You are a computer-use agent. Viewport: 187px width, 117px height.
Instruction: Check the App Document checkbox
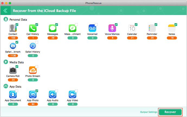[17, 91]
